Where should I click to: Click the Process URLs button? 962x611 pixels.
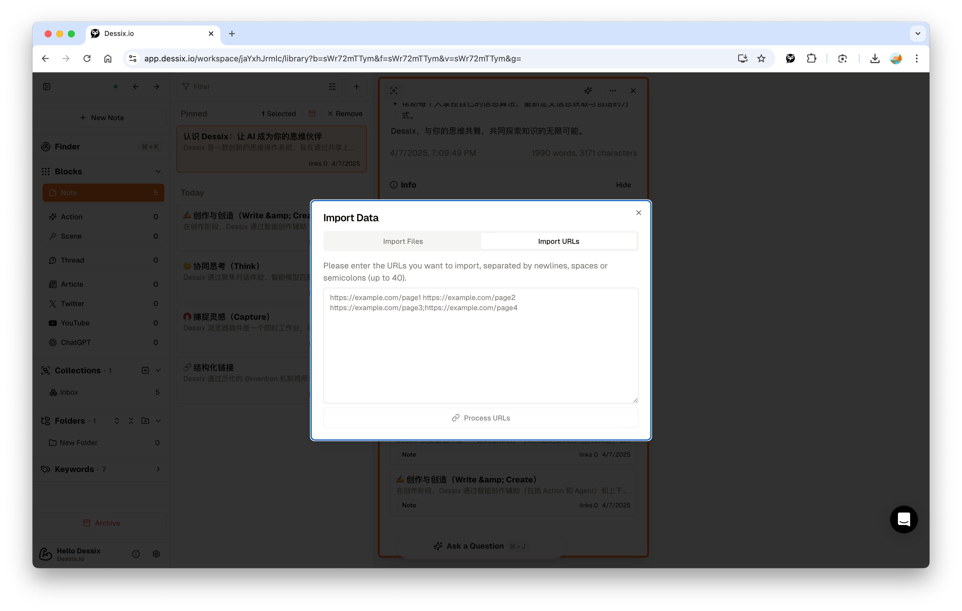(481, 418)
